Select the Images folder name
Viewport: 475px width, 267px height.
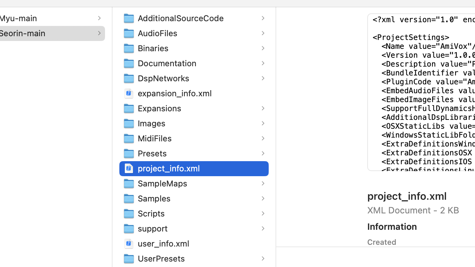point(151,123)
